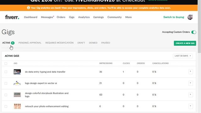The width and height of the screenshot is (201, 113).
Task: Switch to Requires Modification tab
Action: point(59,43)
